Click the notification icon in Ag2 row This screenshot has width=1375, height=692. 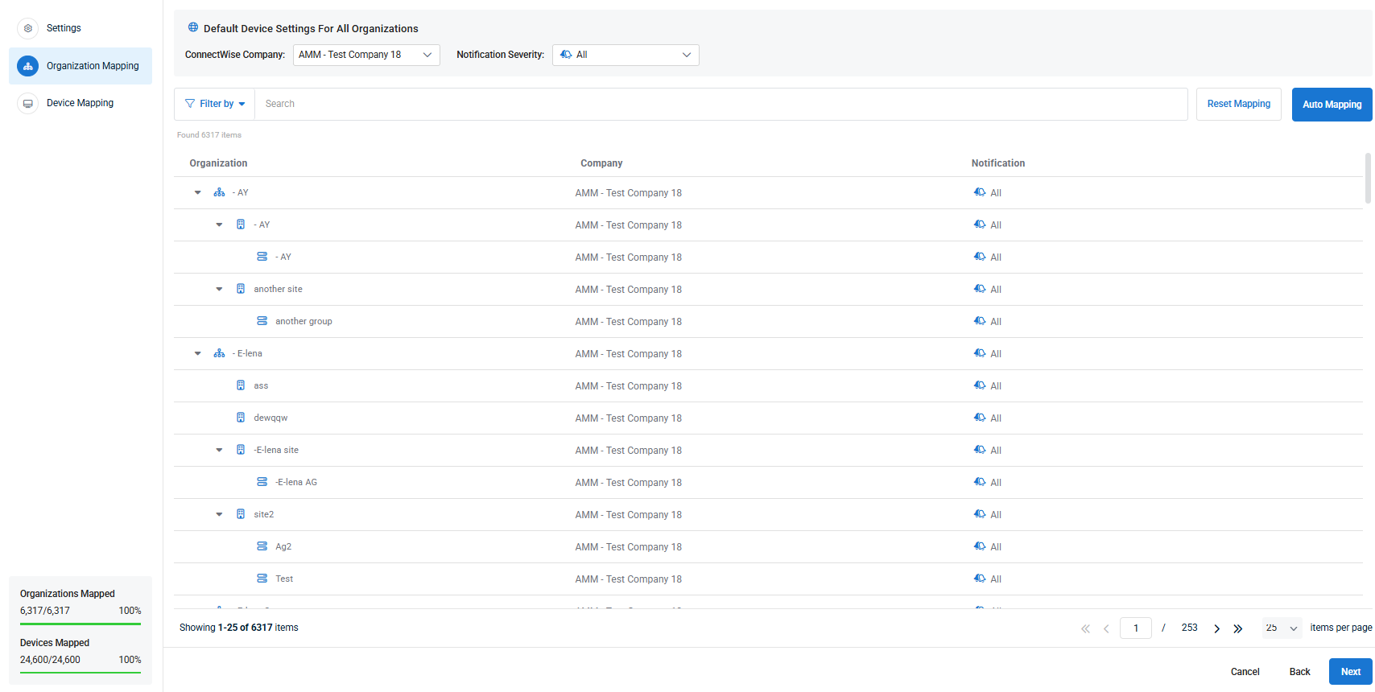[x=980, y=546]
